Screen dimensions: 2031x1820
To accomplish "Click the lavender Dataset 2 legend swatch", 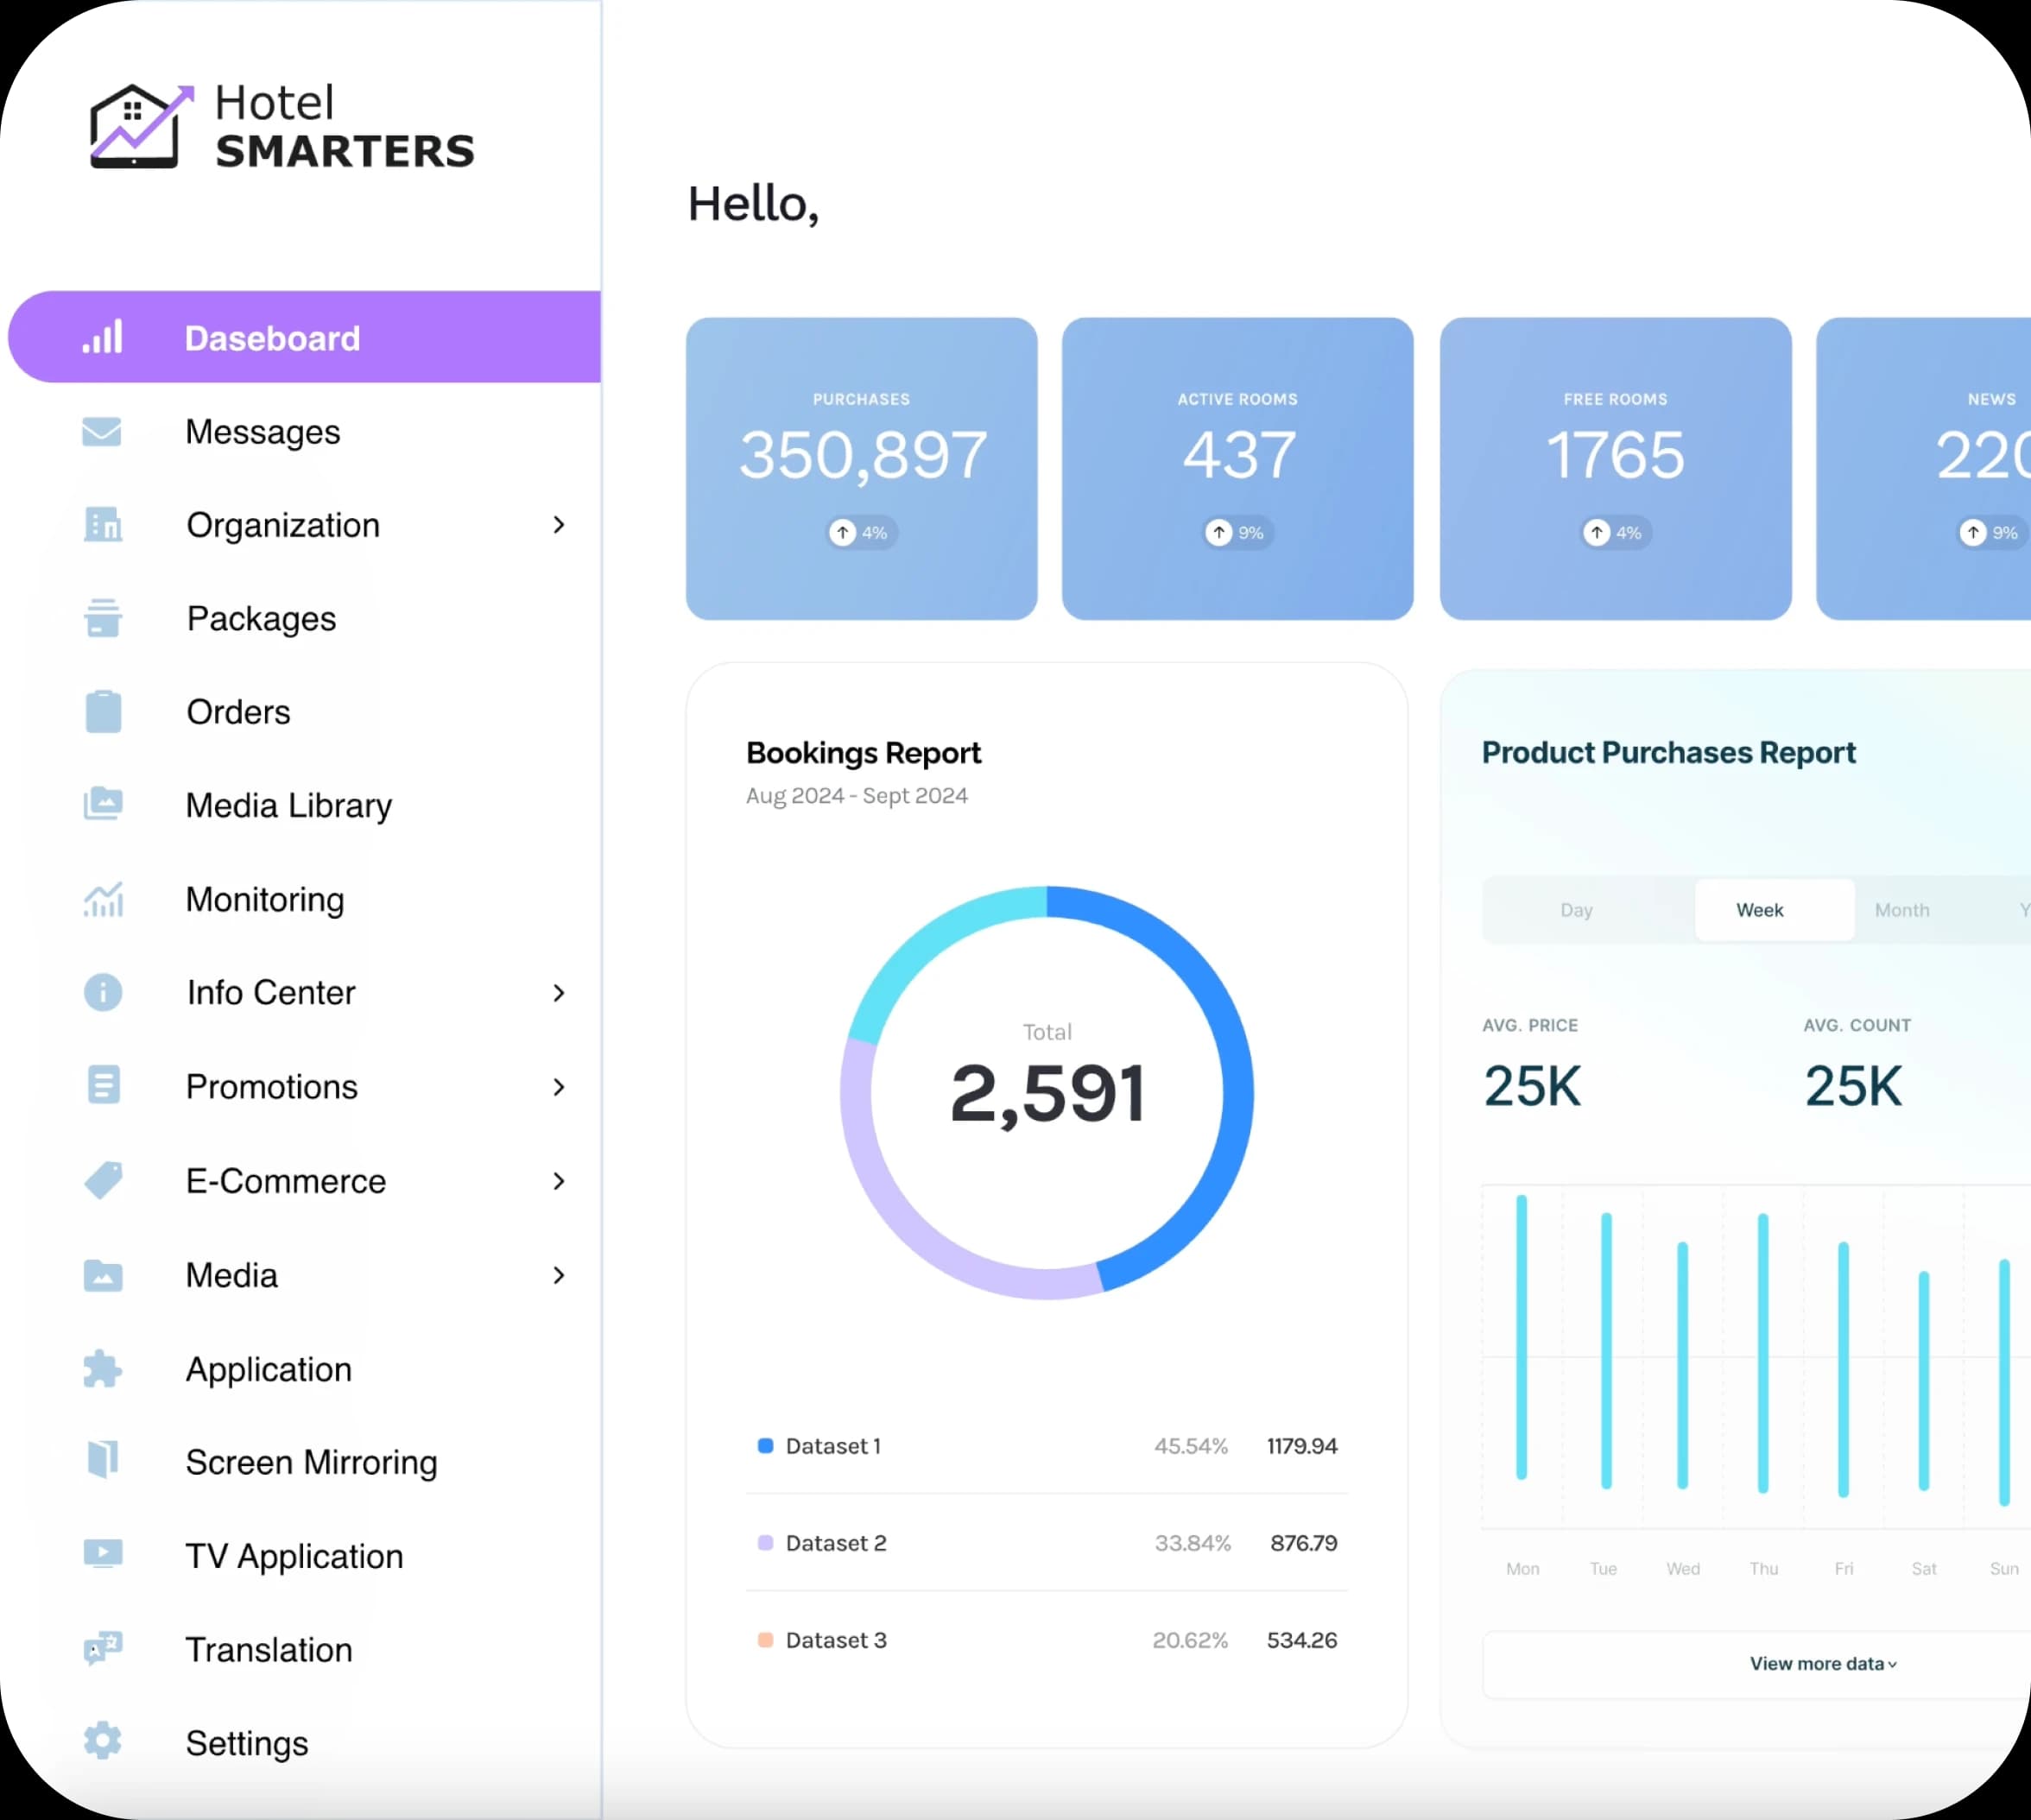I will pyautogui.click(x=765, y=1543).
